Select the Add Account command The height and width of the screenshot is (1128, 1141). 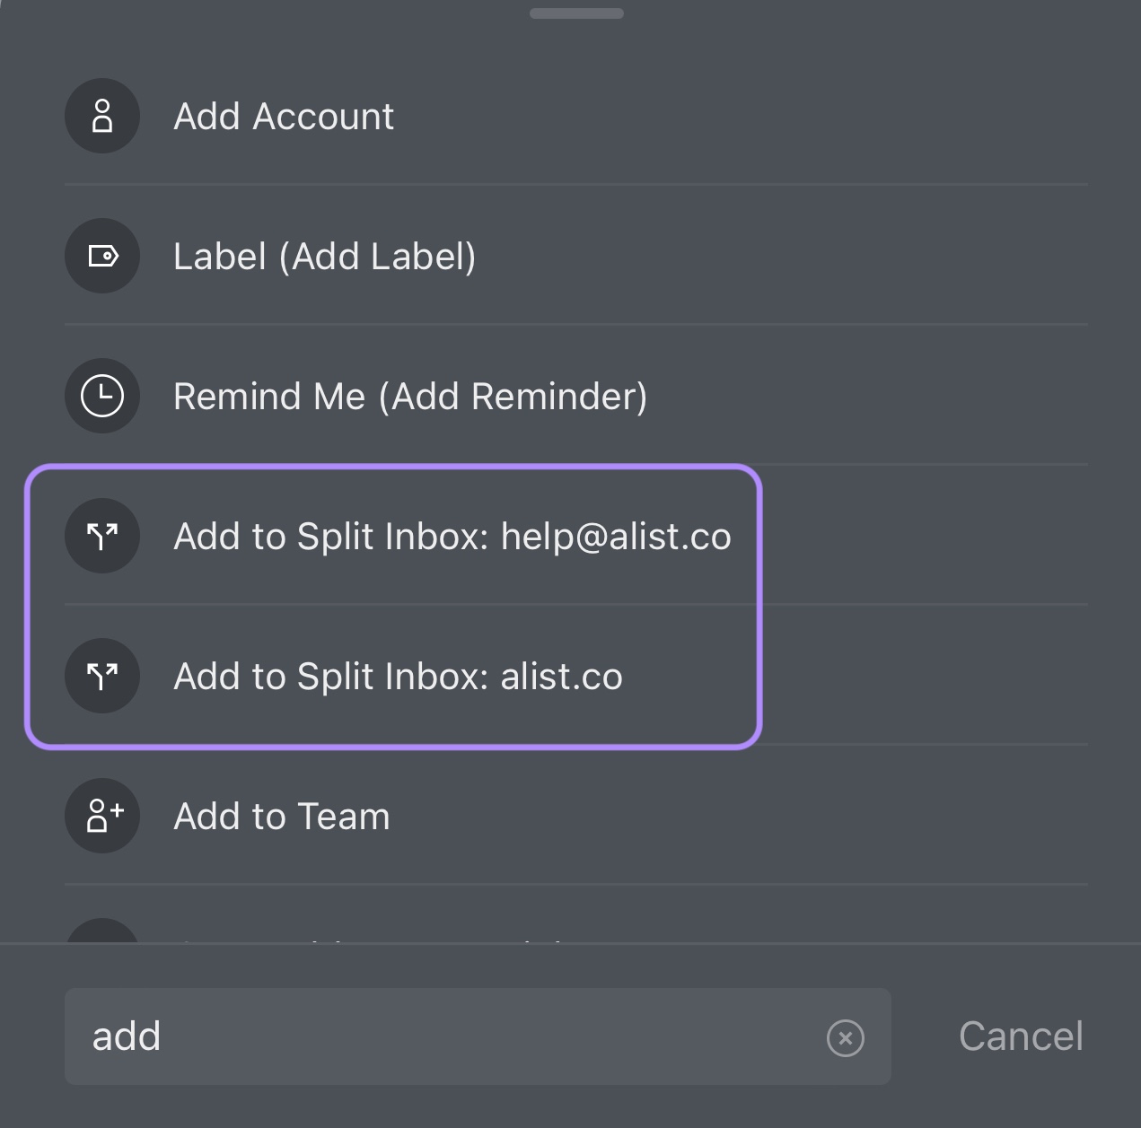[x=576, y=116]
